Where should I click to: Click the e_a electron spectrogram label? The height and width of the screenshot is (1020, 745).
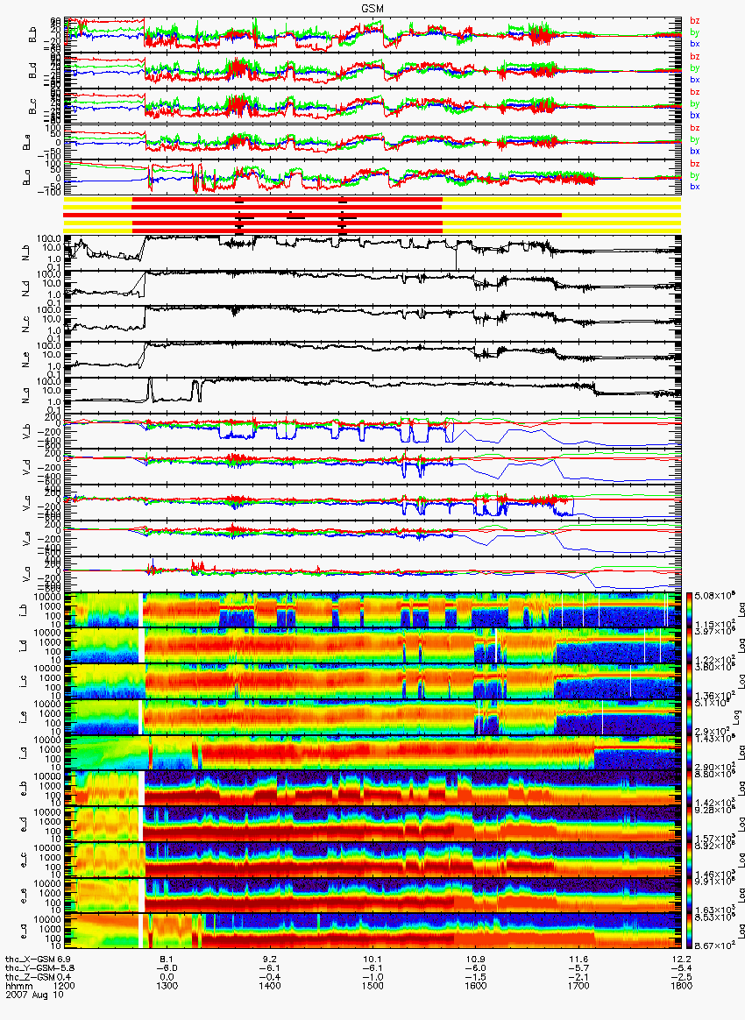click(x=23, y=931)
